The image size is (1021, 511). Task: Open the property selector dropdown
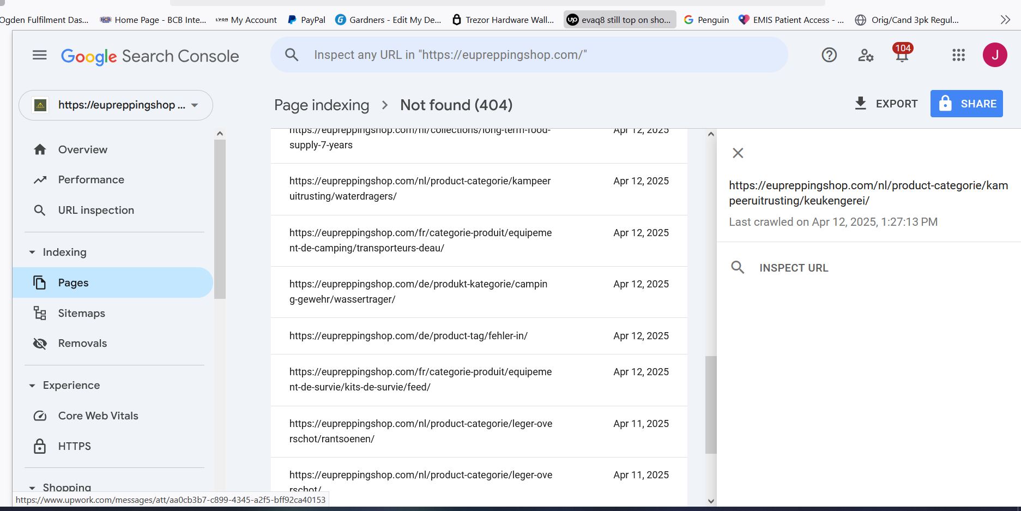click(x=116, y=105)
